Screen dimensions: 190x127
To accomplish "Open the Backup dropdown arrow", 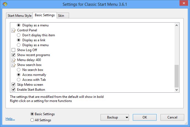I will click(x=127, y=117).
